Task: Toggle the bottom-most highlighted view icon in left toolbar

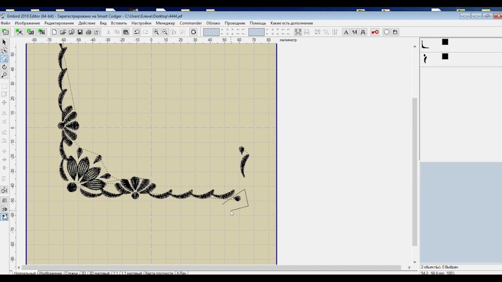Action: [x=4, y=217]
